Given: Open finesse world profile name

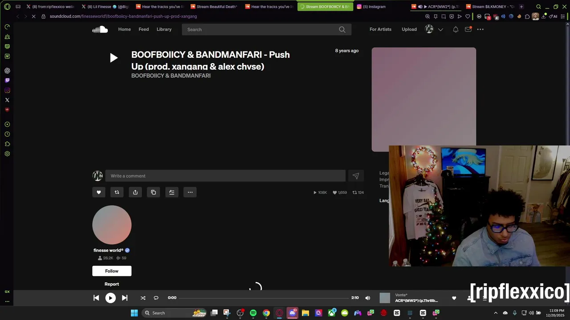Looking at the screenshot, I should 108,250.
